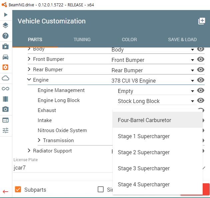Image resolution: width=210 pixels, height=198 pixels.
Task: Click the Engine Long Block label
Action: coord(59,100)
